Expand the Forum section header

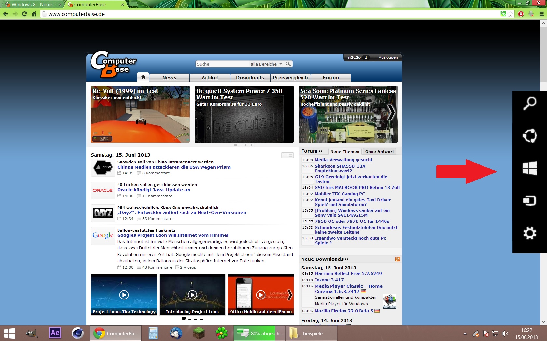pyautogui.click(x=312, y=151)
